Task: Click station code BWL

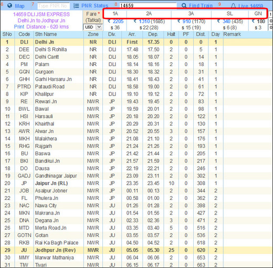Action: (24, 109)
